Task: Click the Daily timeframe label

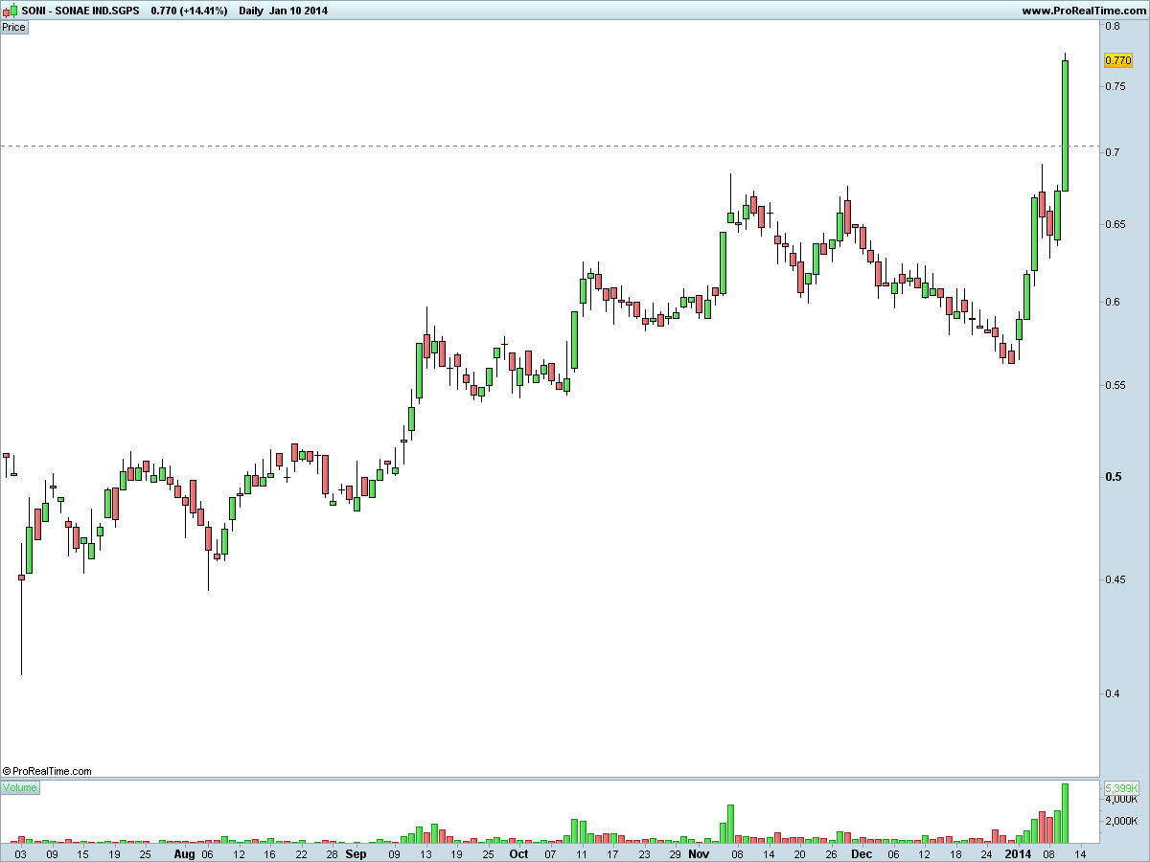Action: click(252, 11)
